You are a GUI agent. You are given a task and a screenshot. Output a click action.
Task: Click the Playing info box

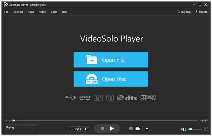[x=21, y=129]
